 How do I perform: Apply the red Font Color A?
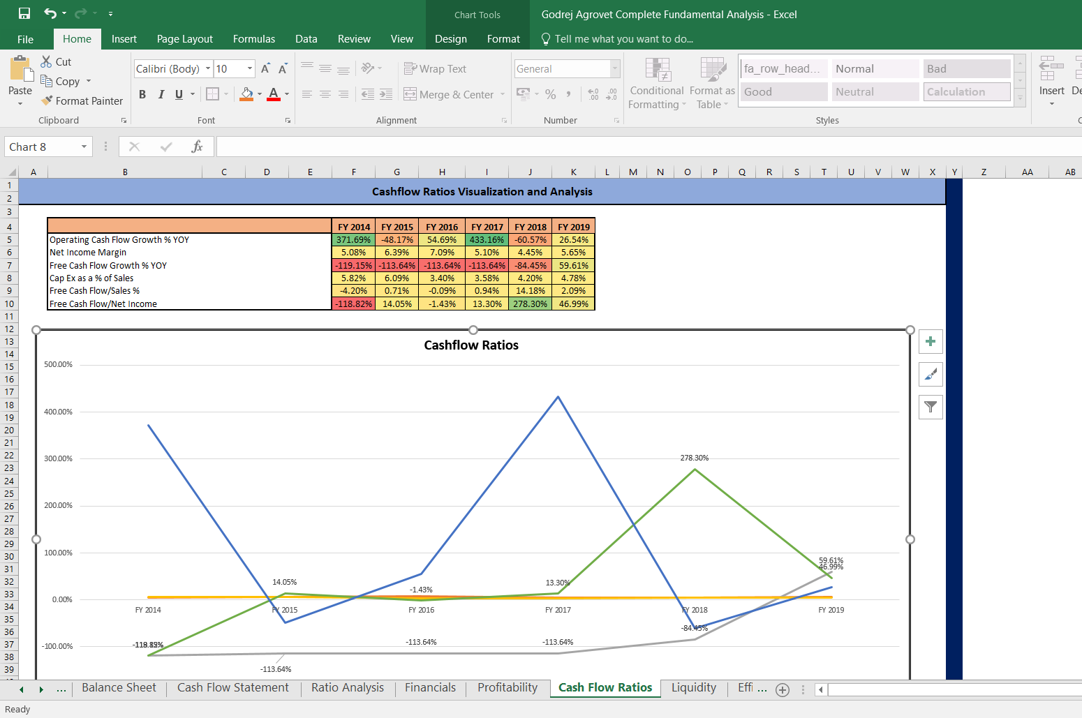(274, 94)
